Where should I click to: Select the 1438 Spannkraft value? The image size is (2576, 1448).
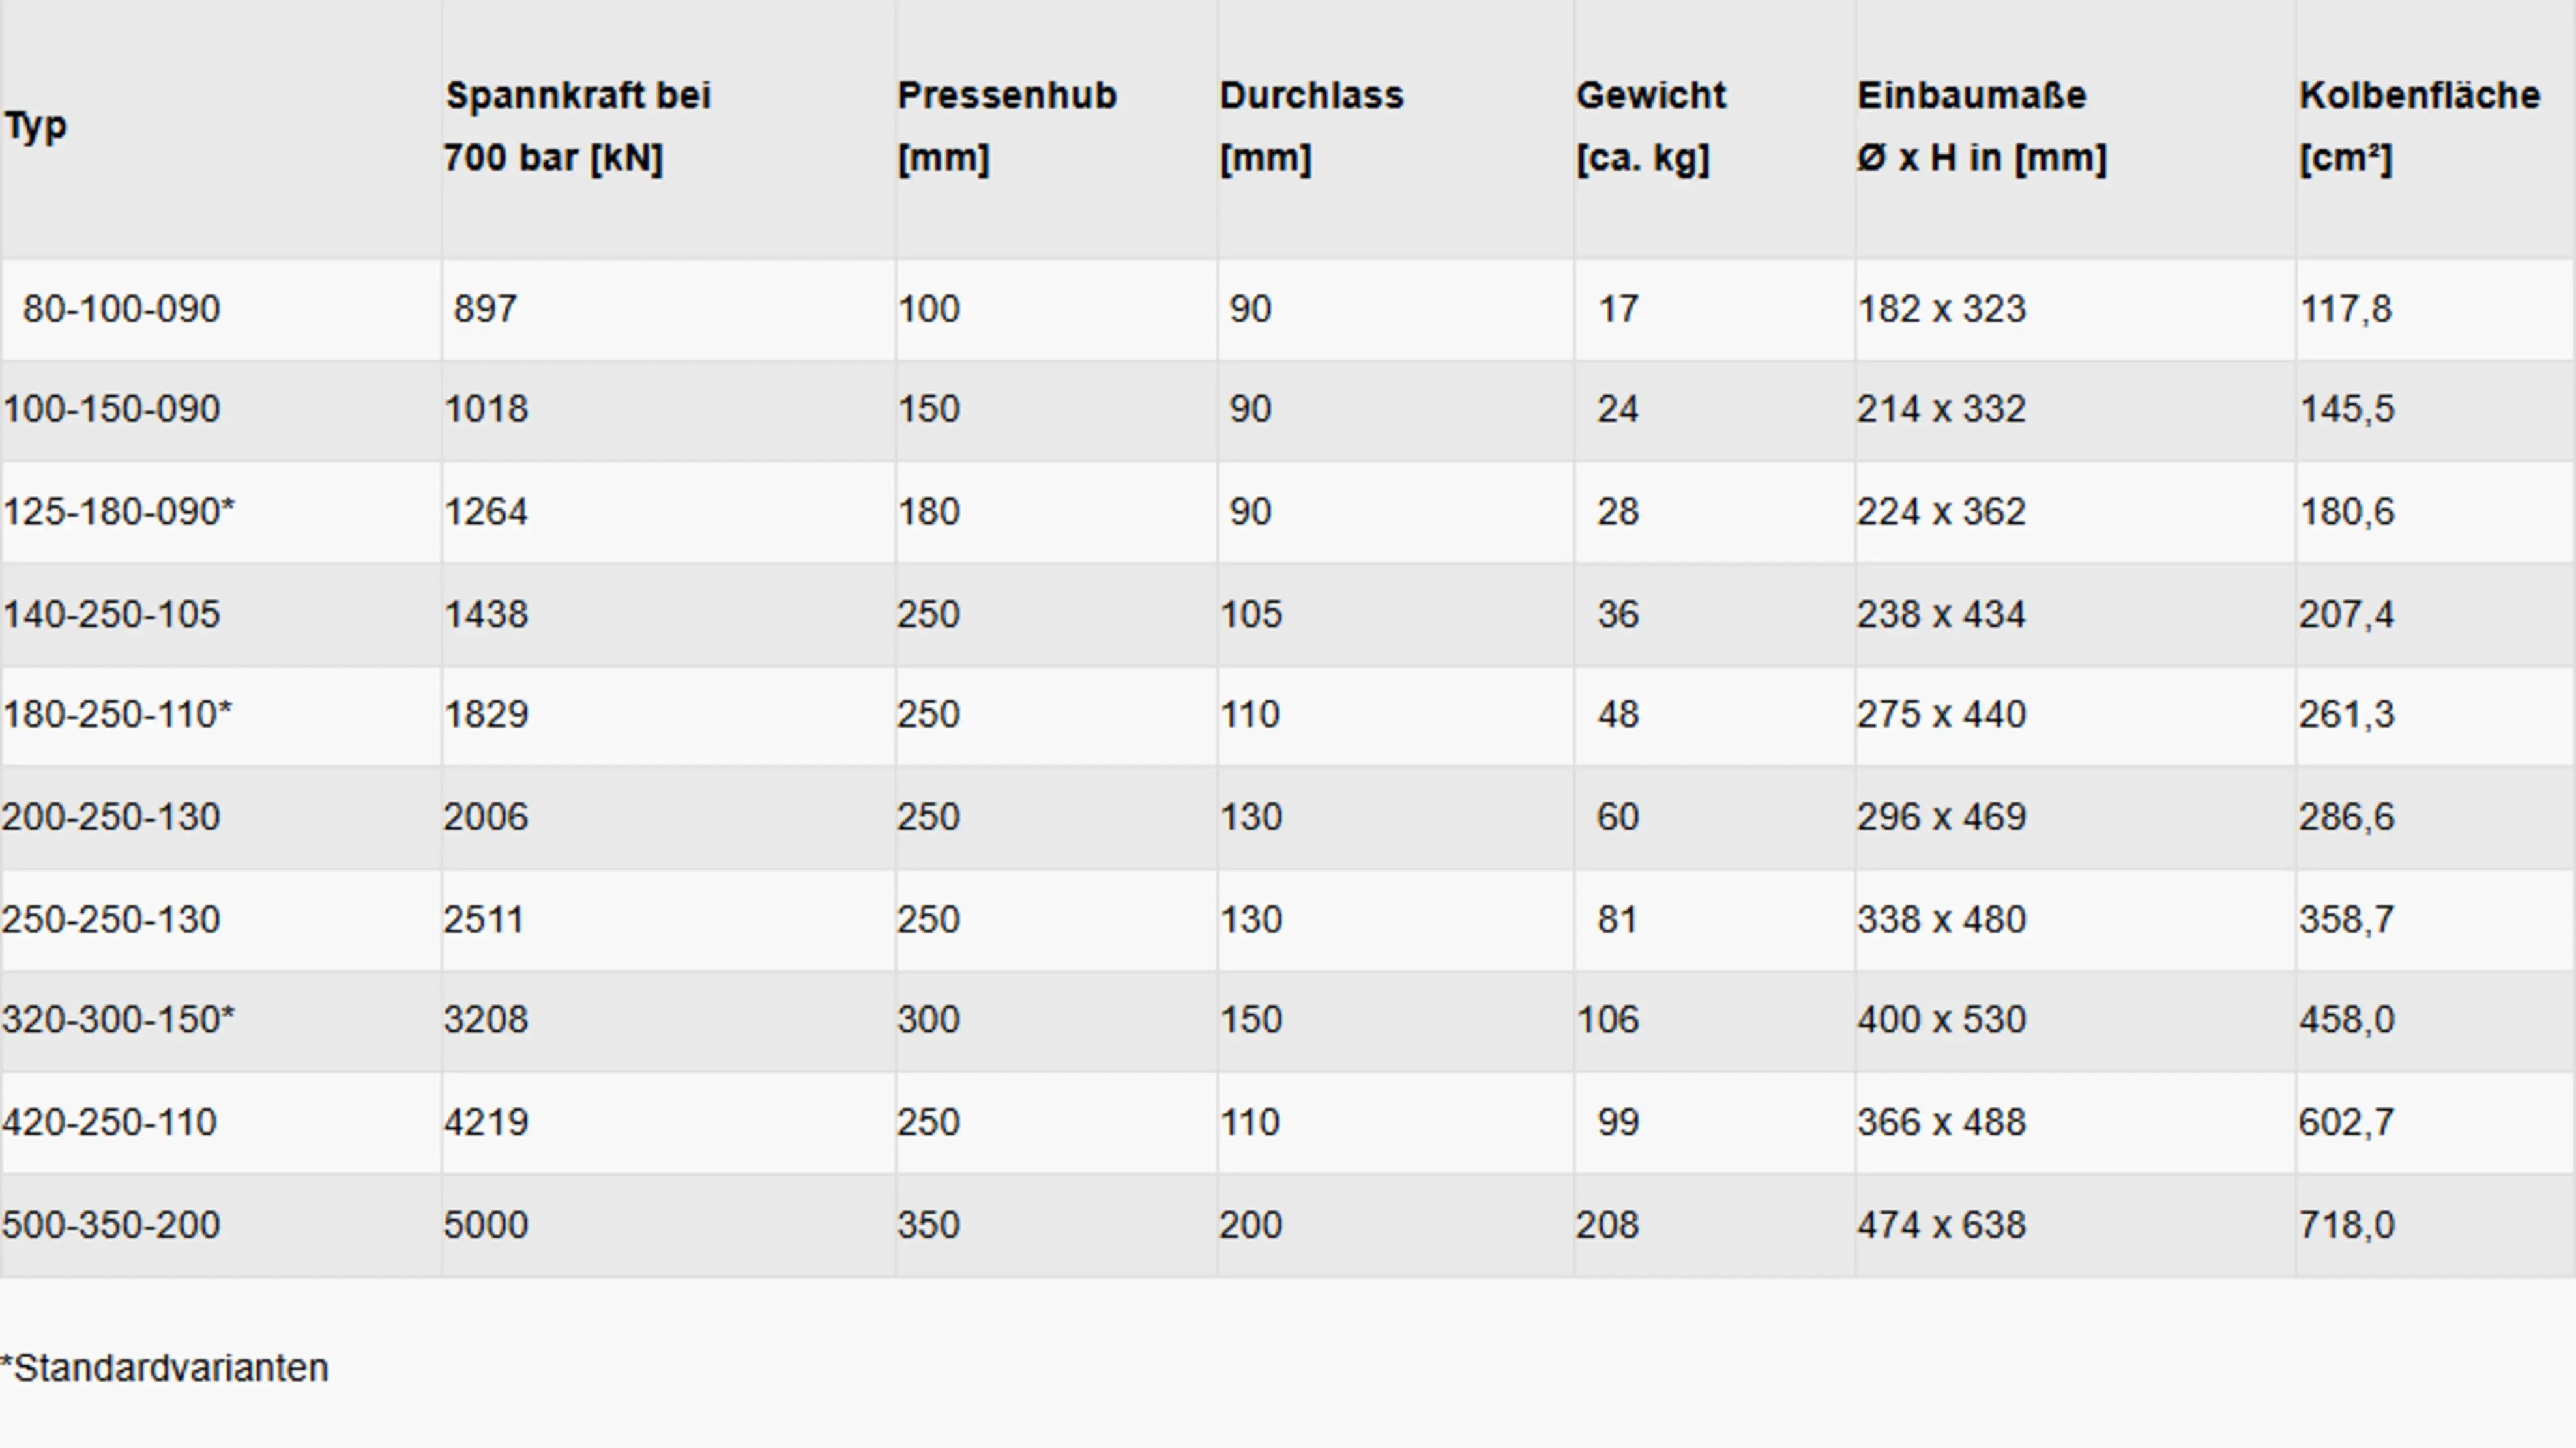486,614
